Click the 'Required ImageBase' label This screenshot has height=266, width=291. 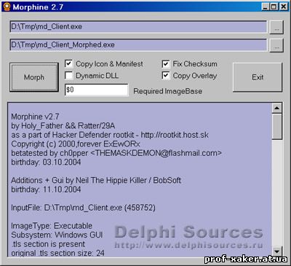[x=168, y=91]
